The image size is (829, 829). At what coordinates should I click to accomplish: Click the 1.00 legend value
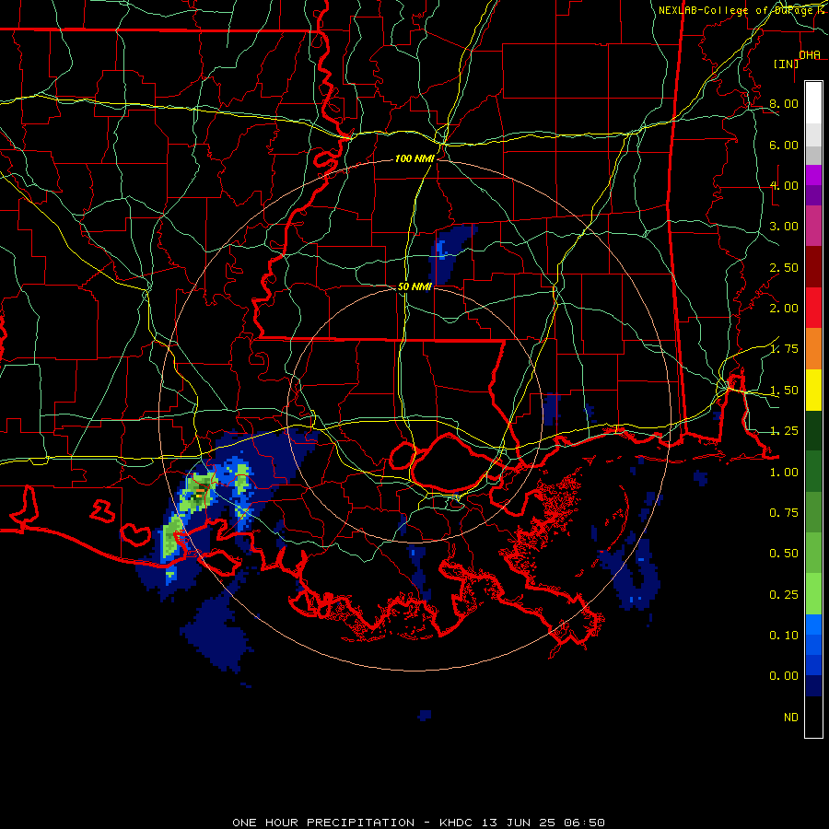coord(784,473)
